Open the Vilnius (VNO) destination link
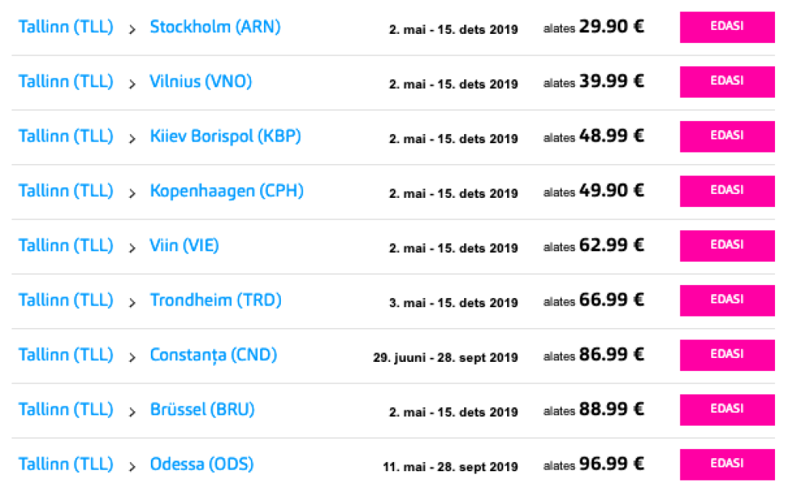The image size is (788, 492). tap(200, 82)
